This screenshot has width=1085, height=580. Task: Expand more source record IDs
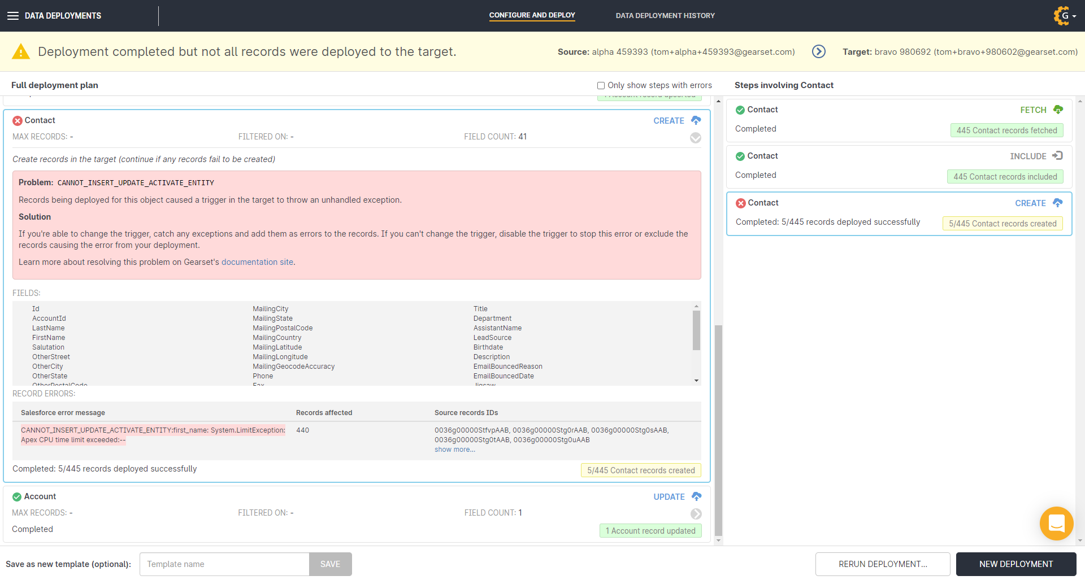454,450
